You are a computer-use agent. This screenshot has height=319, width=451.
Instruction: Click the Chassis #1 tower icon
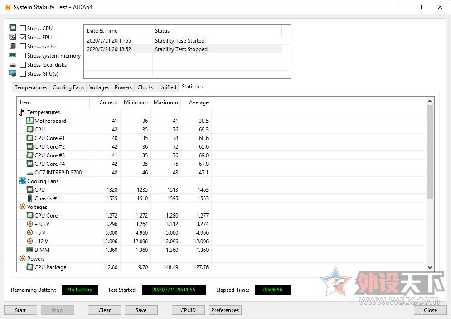click(x=29, y=198)
